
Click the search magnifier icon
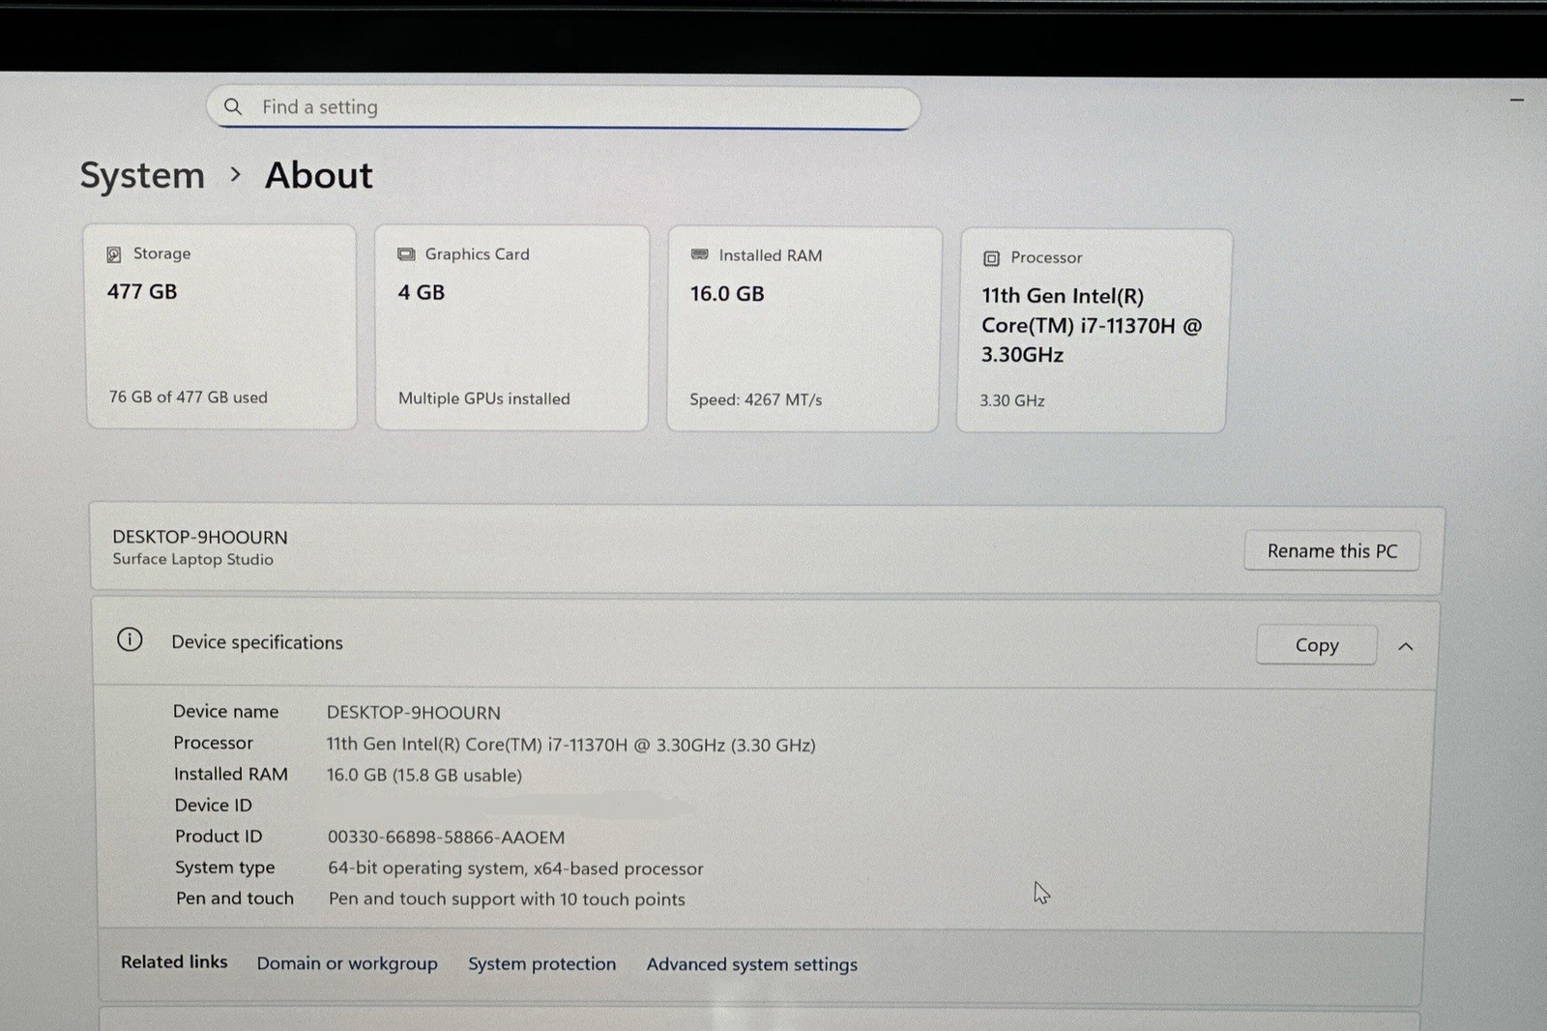click(x=233, y=106)
